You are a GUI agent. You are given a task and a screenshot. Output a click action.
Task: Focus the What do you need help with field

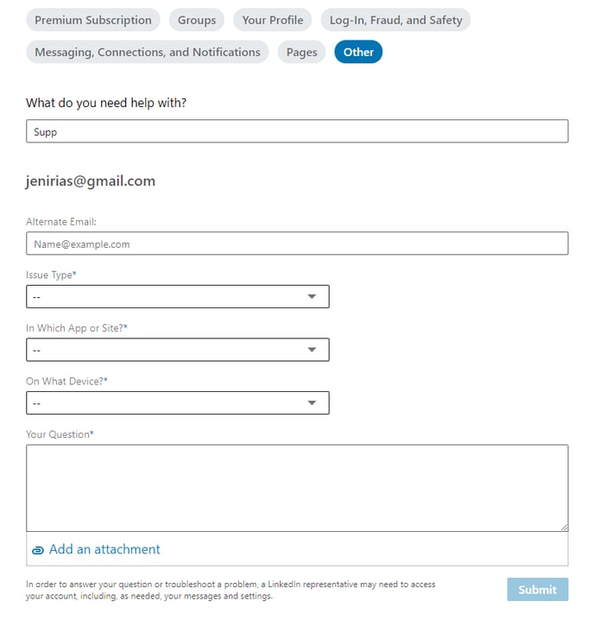click(x=297, y=131)
